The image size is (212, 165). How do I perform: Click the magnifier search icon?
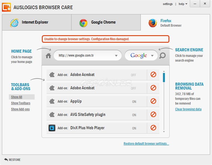click(x=162, y=56)
